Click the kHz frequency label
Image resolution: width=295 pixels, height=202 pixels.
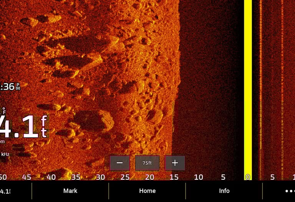[5, 154]
